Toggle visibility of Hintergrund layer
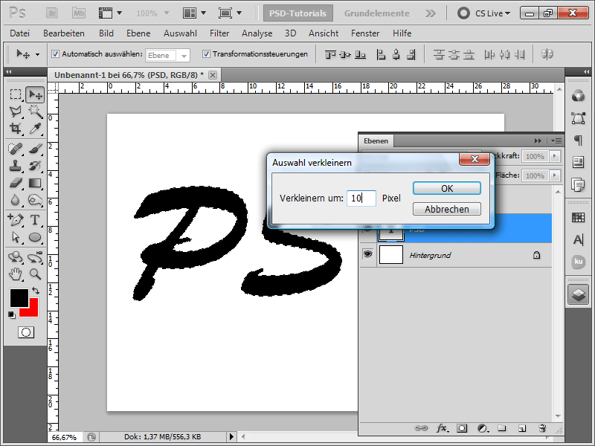 [x=367, y=254]
